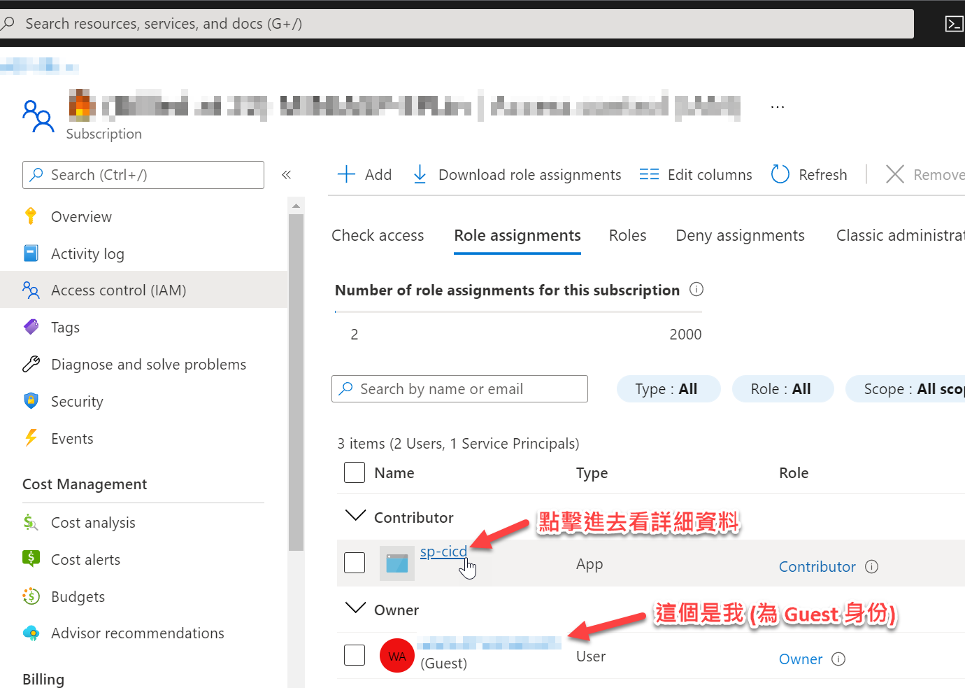Click the Activity log icon
Viewport: 965px width, 688px height.
point(31,253)
